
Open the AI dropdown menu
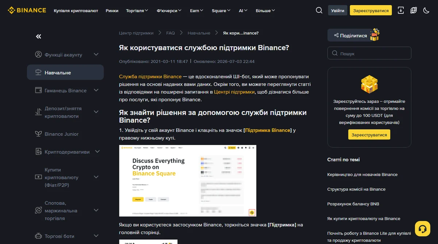(243, 11)
